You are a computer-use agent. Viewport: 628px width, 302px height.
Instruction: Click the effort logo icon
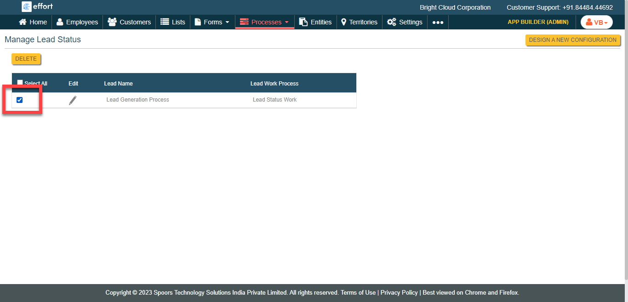27,6
